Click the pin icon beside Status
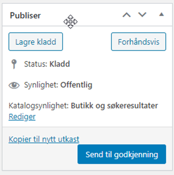The width and height of the screenshot is (174, 175). pos(14,64)
